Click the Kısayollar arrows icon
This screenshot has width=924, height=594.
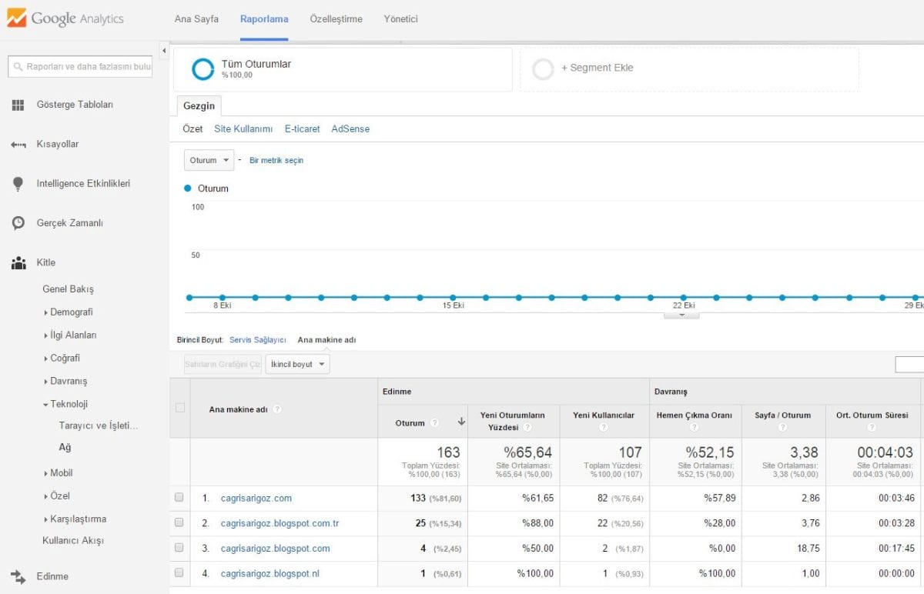tap(18, 145)
